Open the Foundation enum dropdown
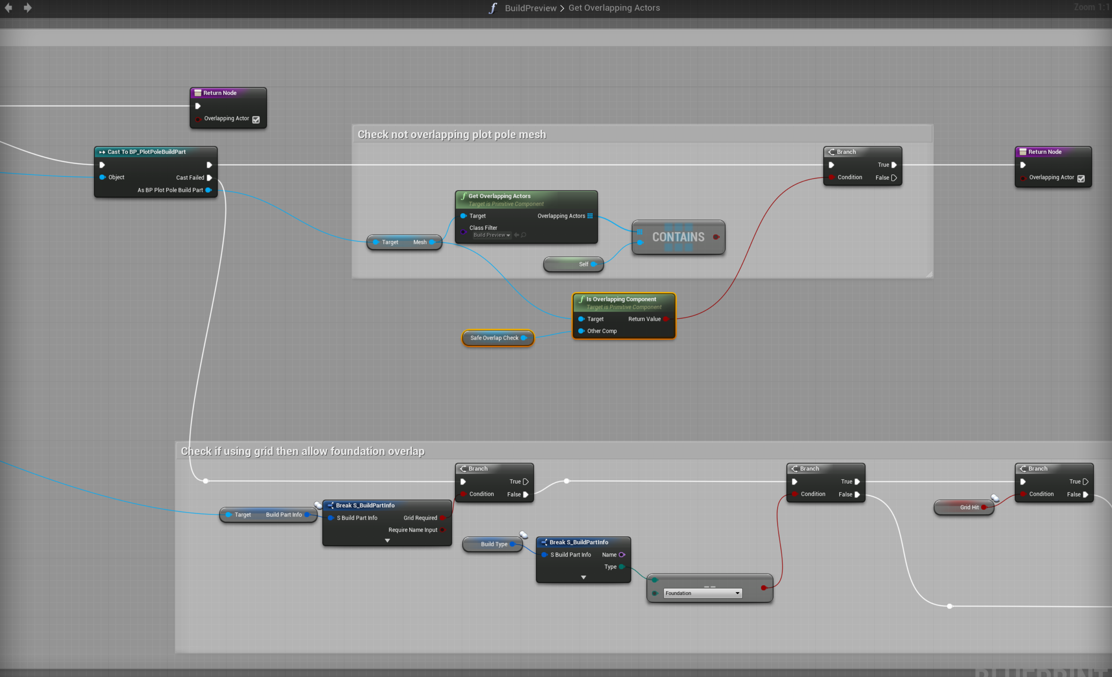This screenshot has height=677, width=1112. click(702, 593)
